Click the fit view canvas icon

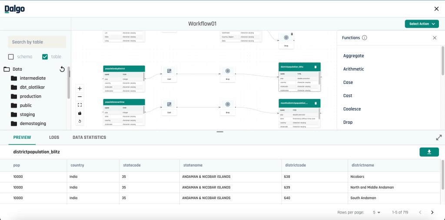pyautogui.click(x=80, y=105)
